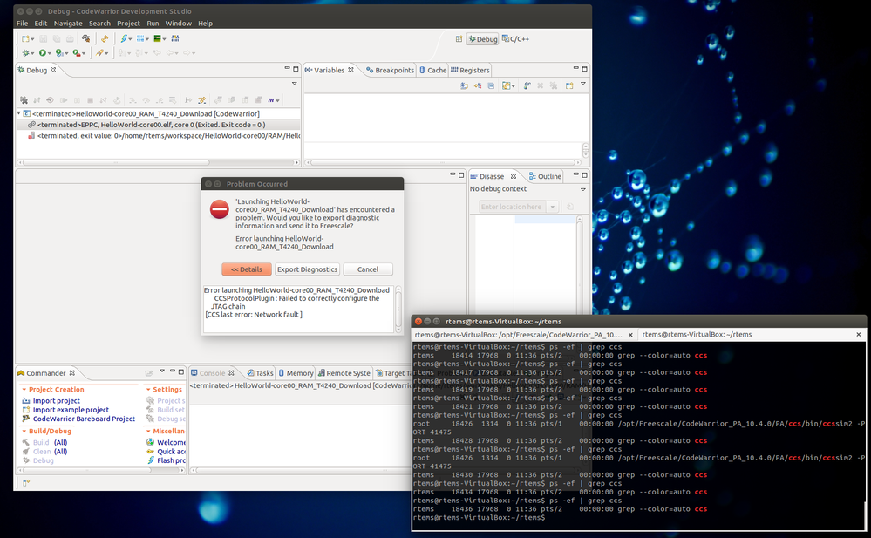This screenshot has width=871, height=538.
Task: Switch to the Registers tab
Action: 470,70
